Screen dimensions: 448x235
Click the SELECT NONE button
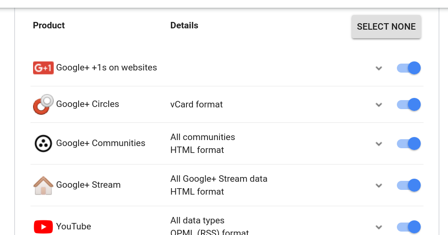[386, 27]
